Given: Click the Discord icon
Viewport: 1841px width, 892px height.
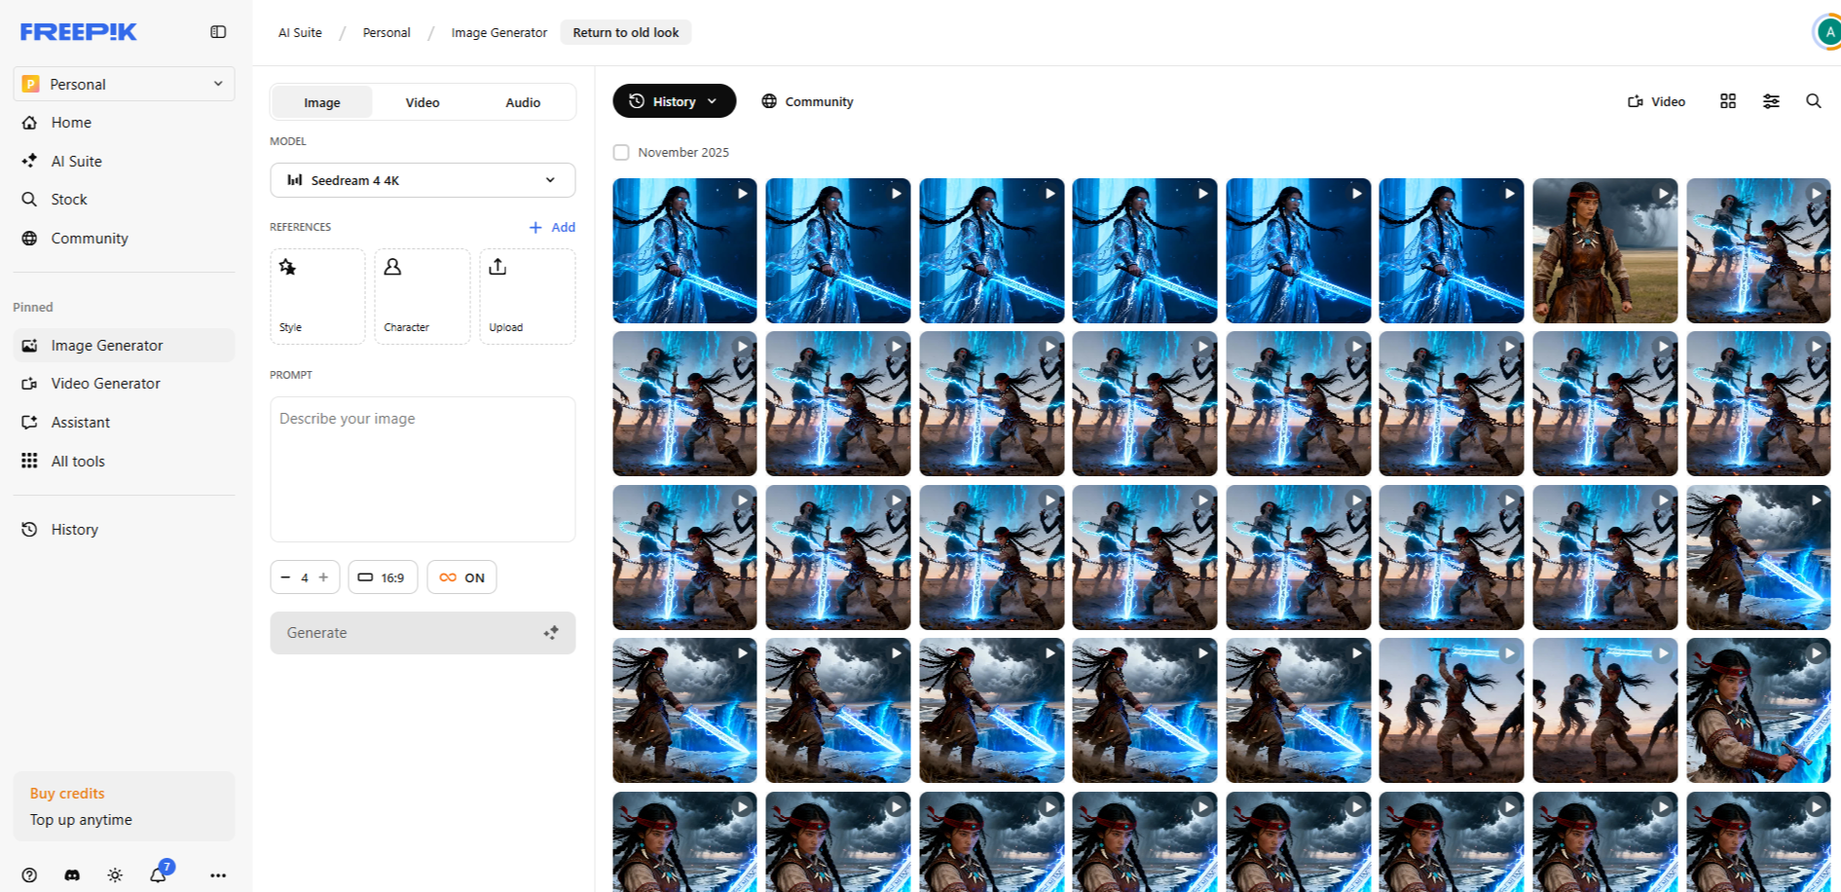Looking at the screenshot, I should pos(72,875).
